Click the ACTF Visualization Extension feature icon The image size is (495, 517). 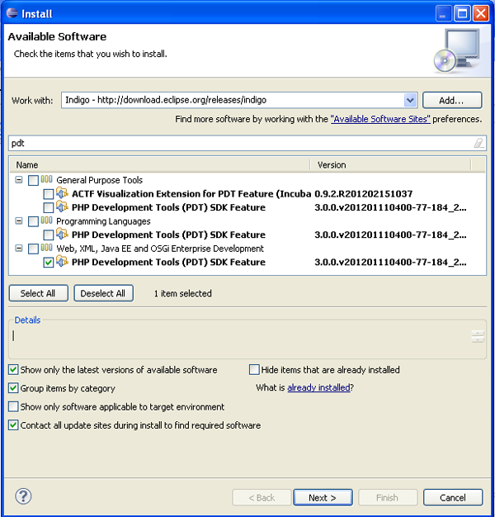[x=62, y=192]
